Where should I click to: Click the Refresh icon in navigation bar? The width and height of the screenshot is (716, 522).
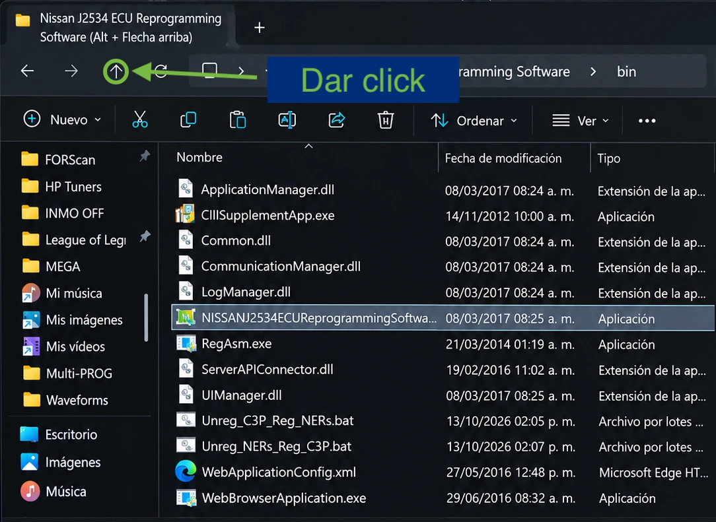(161, 71)
